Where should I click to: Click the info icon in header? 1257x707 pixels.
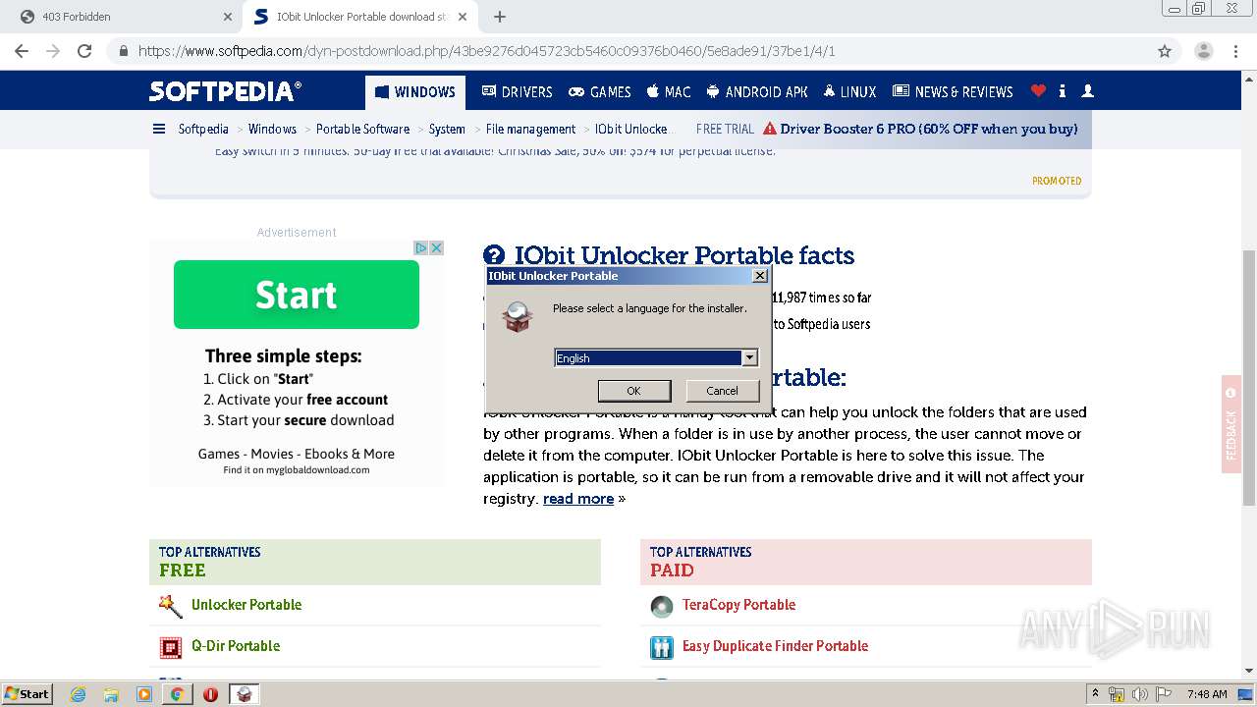[1063, 91]
